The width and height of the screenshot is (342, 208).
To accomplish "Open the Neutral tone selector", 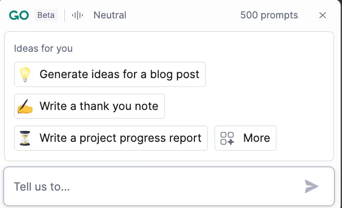I will point(99,15).
